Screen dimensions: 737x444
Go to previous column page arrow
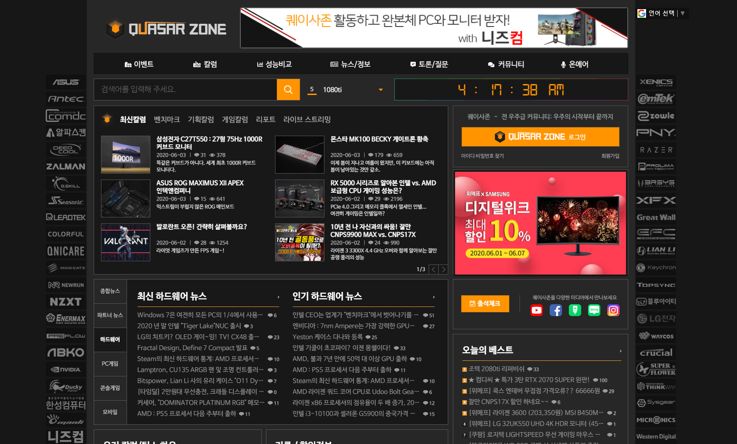click(x=434, y=270)
